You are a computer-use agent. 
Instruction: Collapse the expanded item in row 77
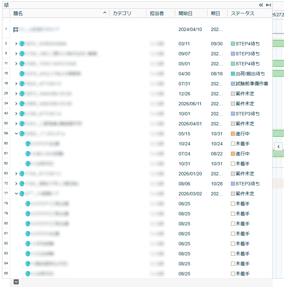click(x=16, y=194)
